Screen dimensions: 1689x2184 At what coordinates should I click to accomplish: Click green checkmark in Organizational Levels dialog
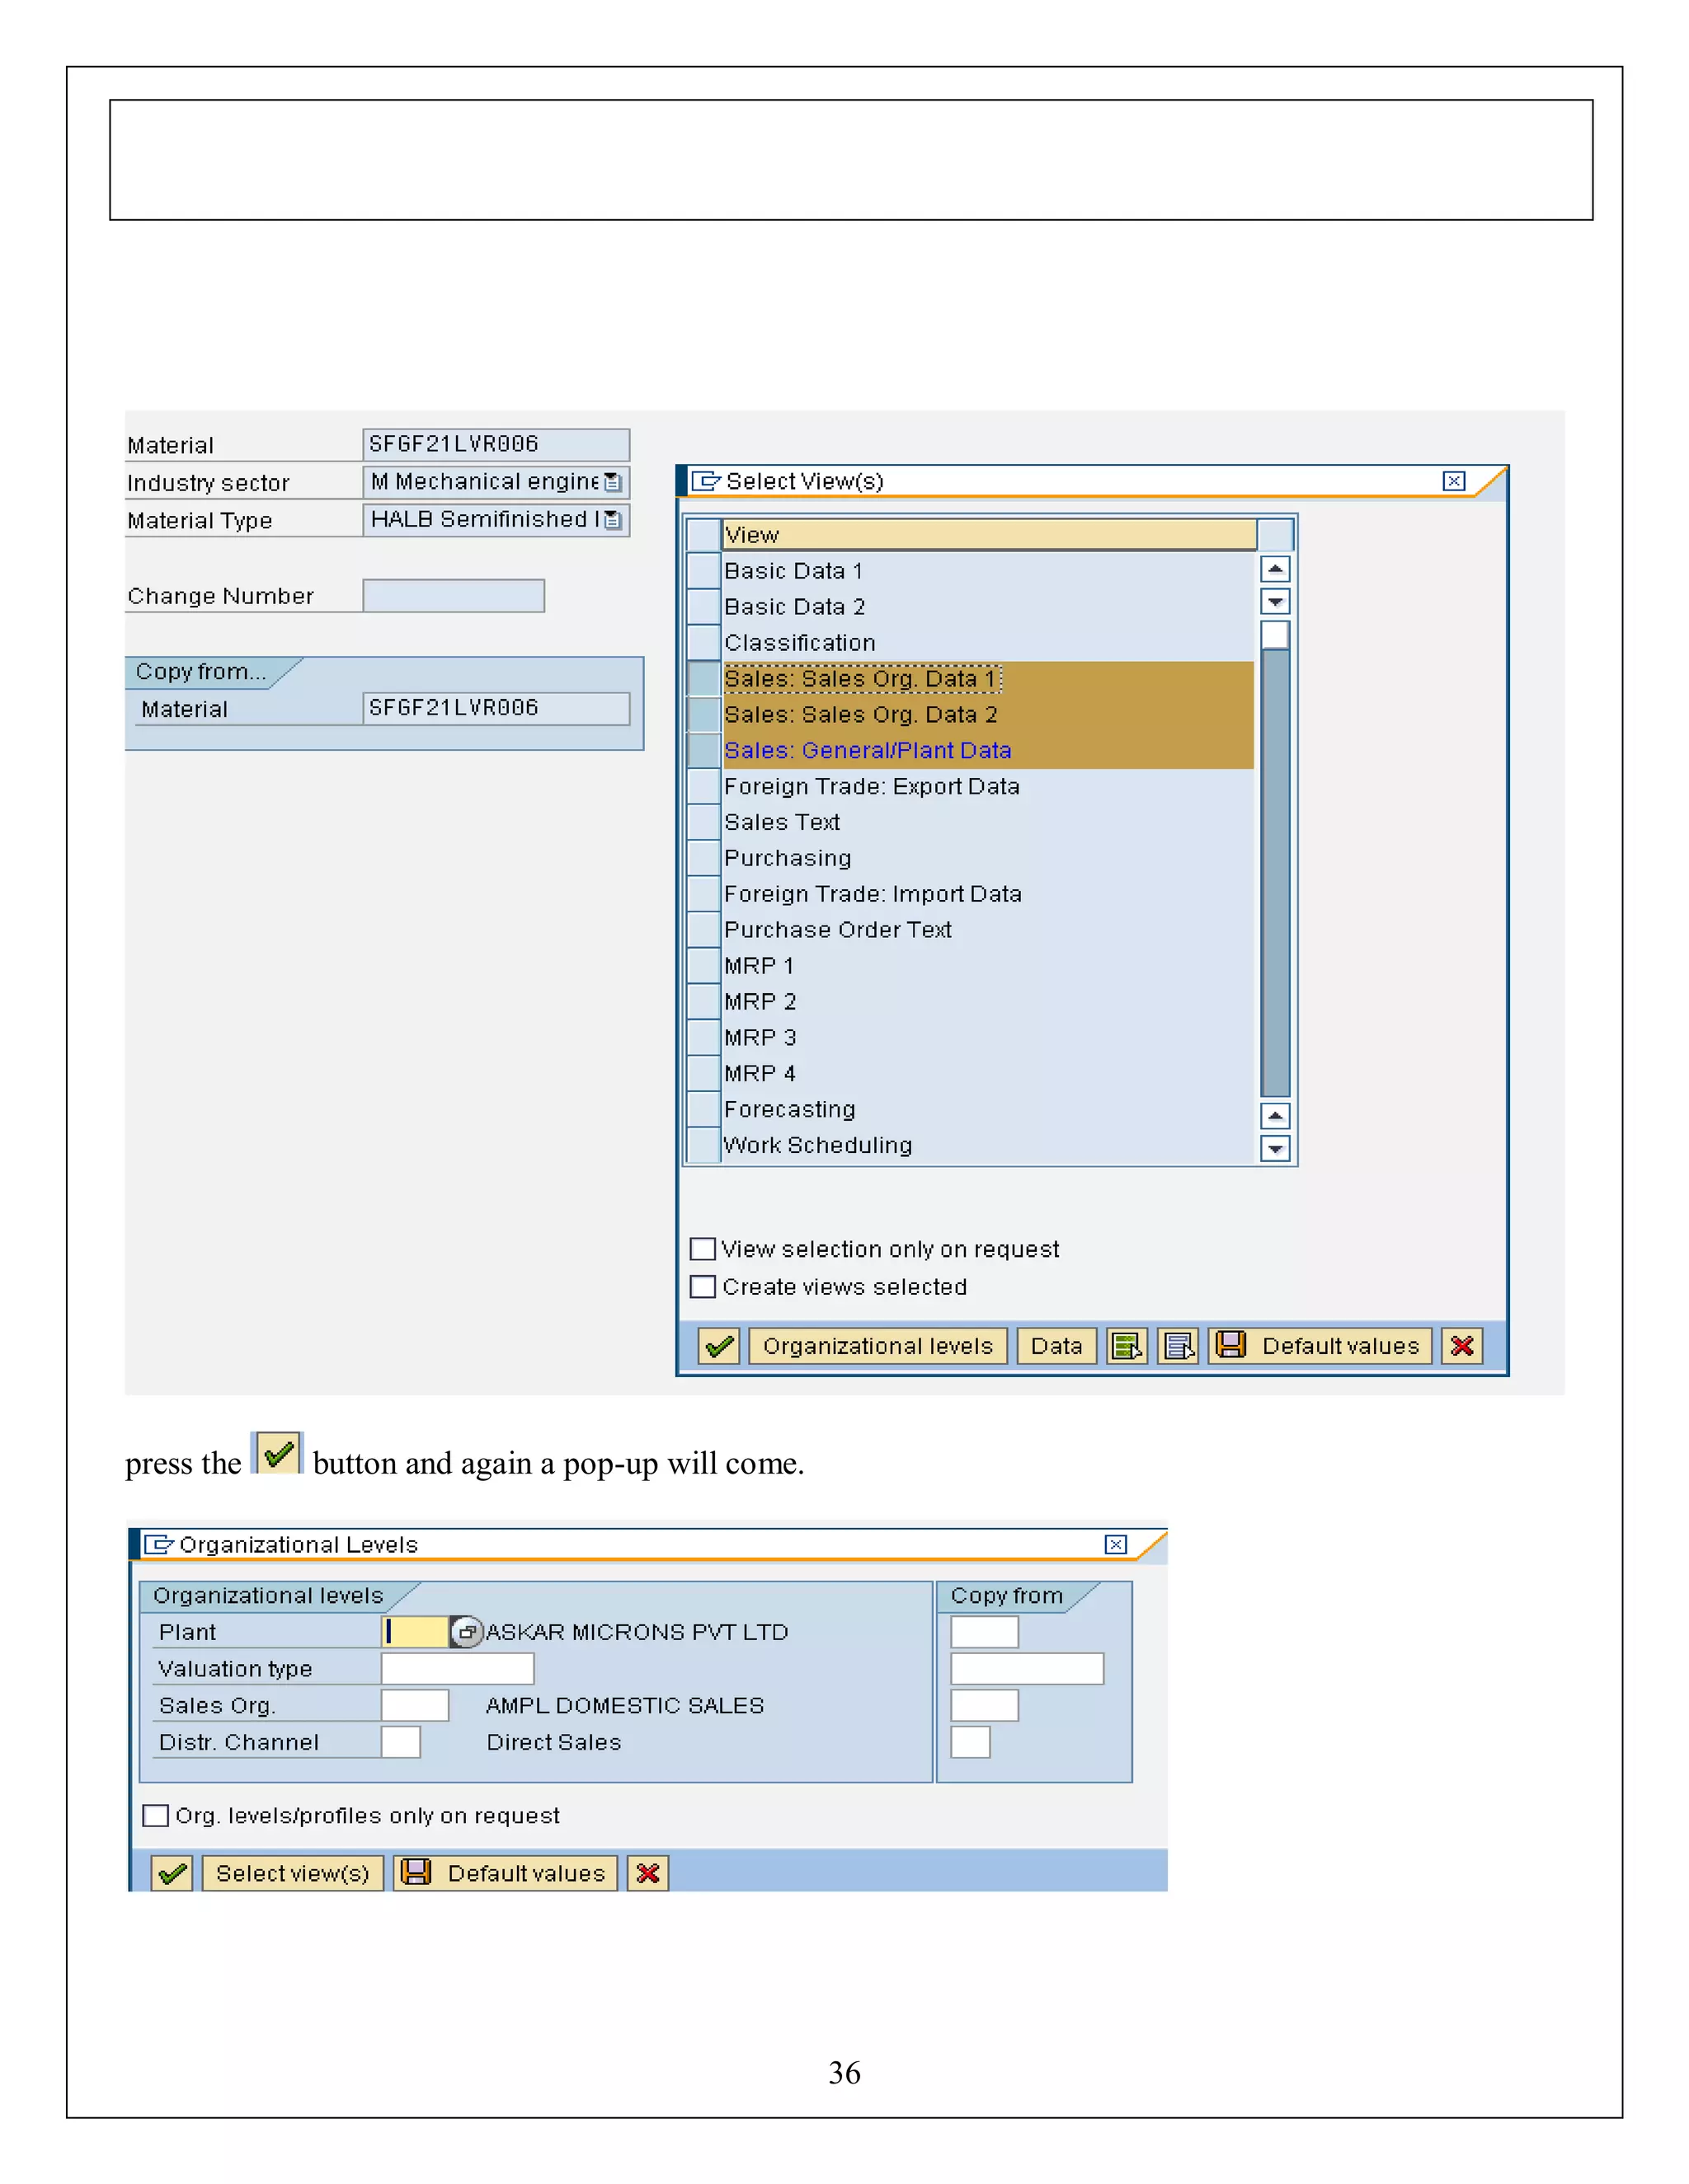click(x=172, y=1873)
